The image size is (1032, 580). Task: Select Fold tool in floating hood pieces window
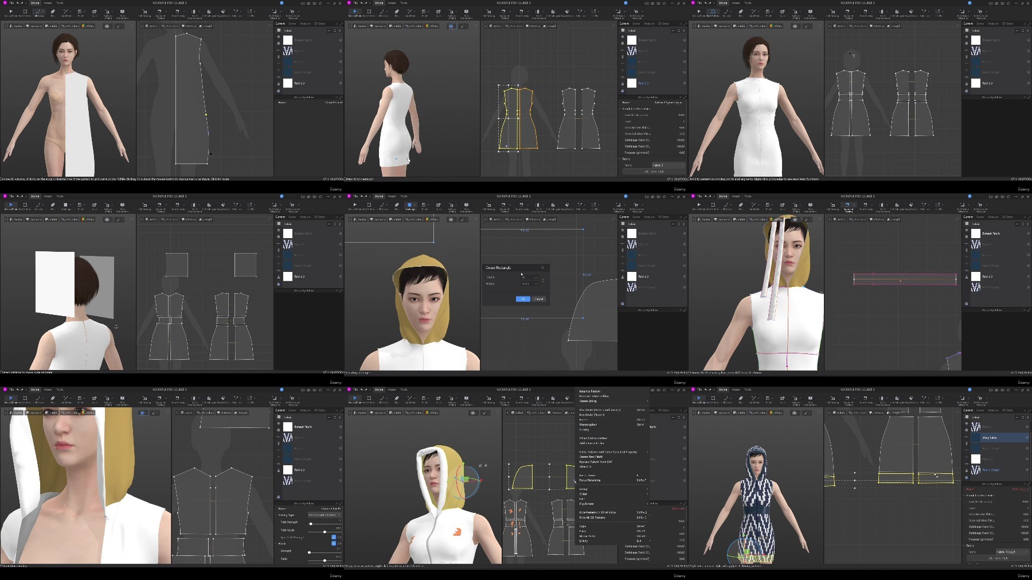(80, 206)
